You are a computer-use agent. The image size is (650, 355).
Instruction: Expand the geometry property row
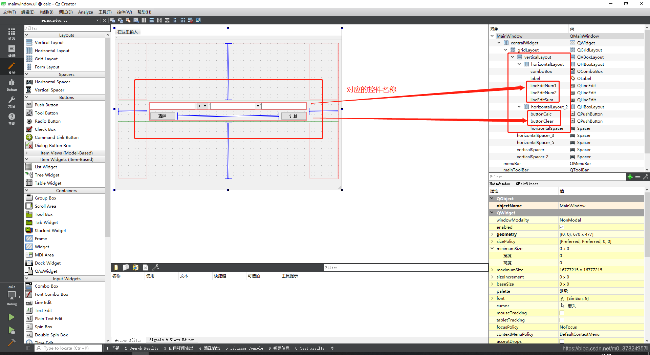(492, 234)
